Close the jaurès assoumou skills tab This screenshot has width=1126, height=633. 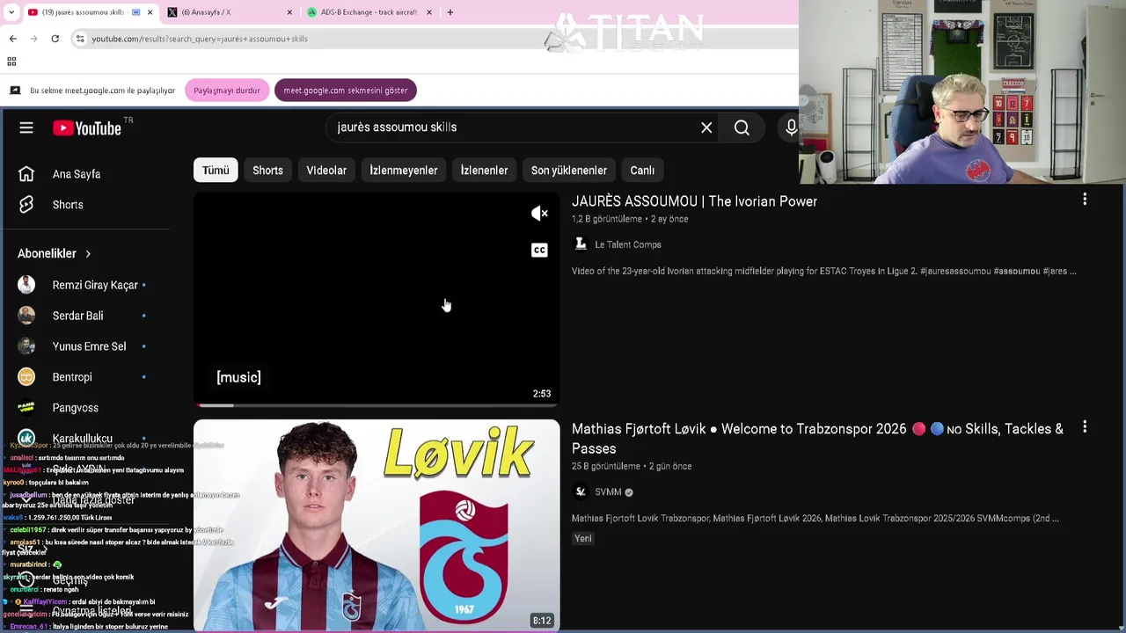(x=150, y=12)
